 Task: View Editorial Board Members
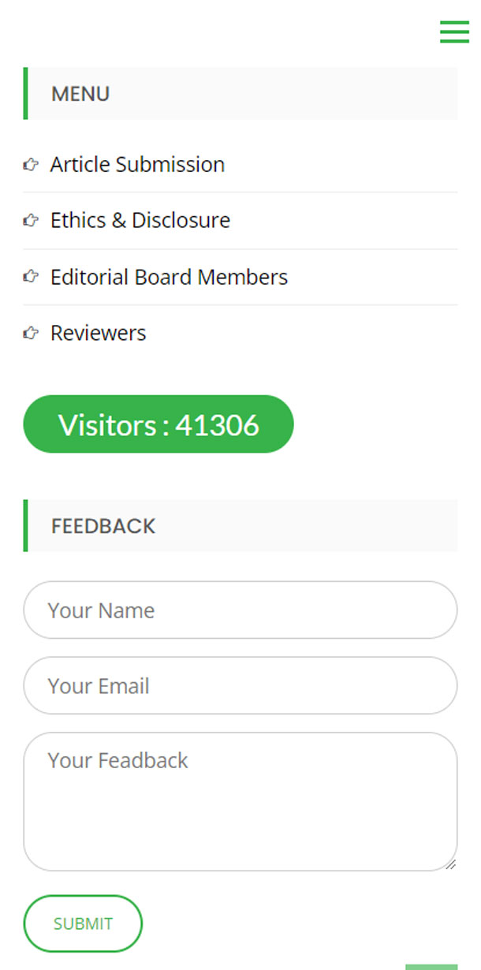[169, 277]
